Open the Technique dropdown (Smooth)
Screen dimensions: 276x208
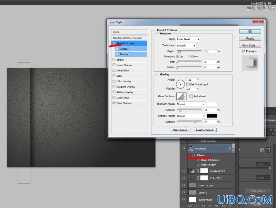click(x=186, y=45)
